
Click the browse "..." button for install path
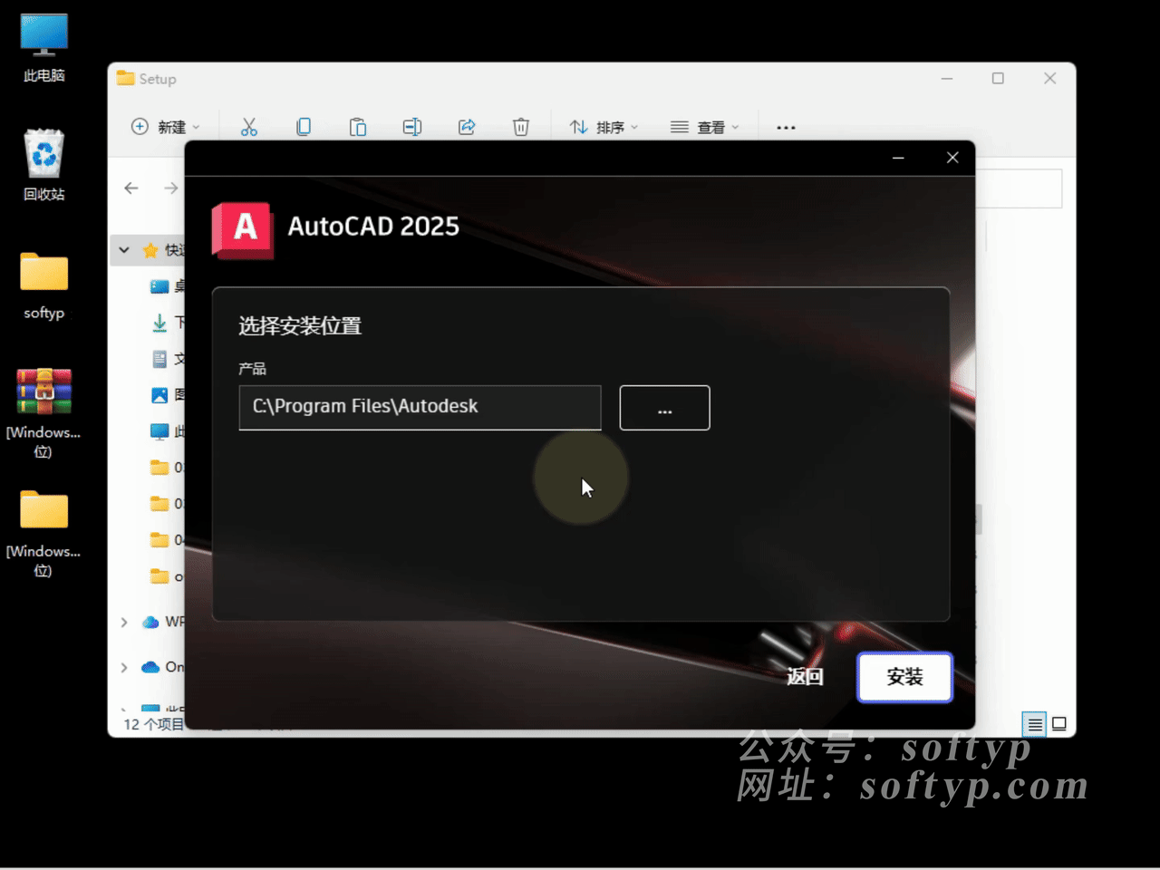click(664, 408)
